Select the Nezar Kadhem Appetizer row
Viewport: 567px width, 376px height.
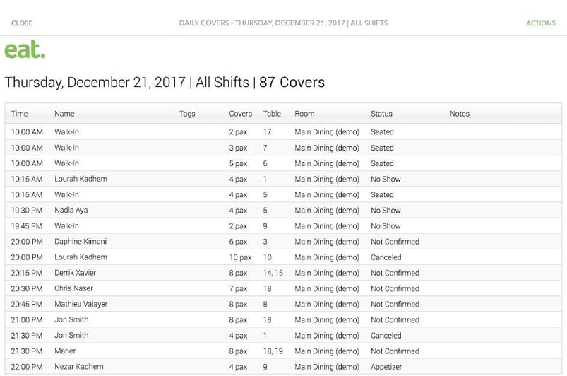pyautogui.click(x=284, y=367)
